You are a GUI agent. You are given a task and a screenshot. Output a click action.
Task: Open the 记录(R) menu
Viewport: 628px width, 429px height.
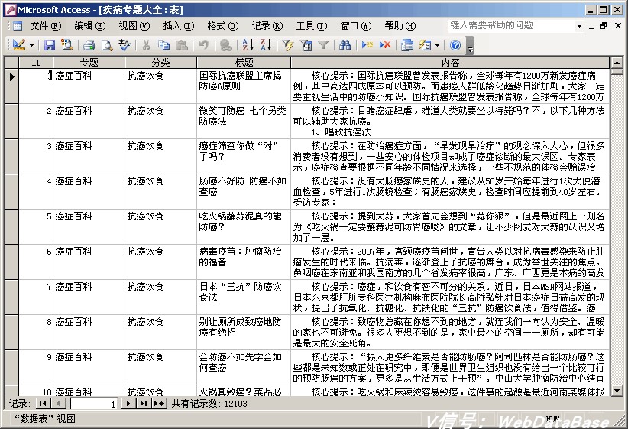[267, 26]
